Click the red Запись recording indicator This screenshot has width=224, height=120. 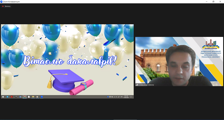coord(6,6)
